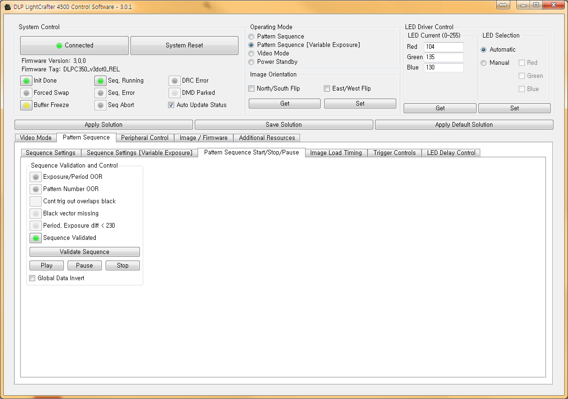Check the Green LED checkbox
Viewport: 568px width, 399px height.
pos(522,76)
